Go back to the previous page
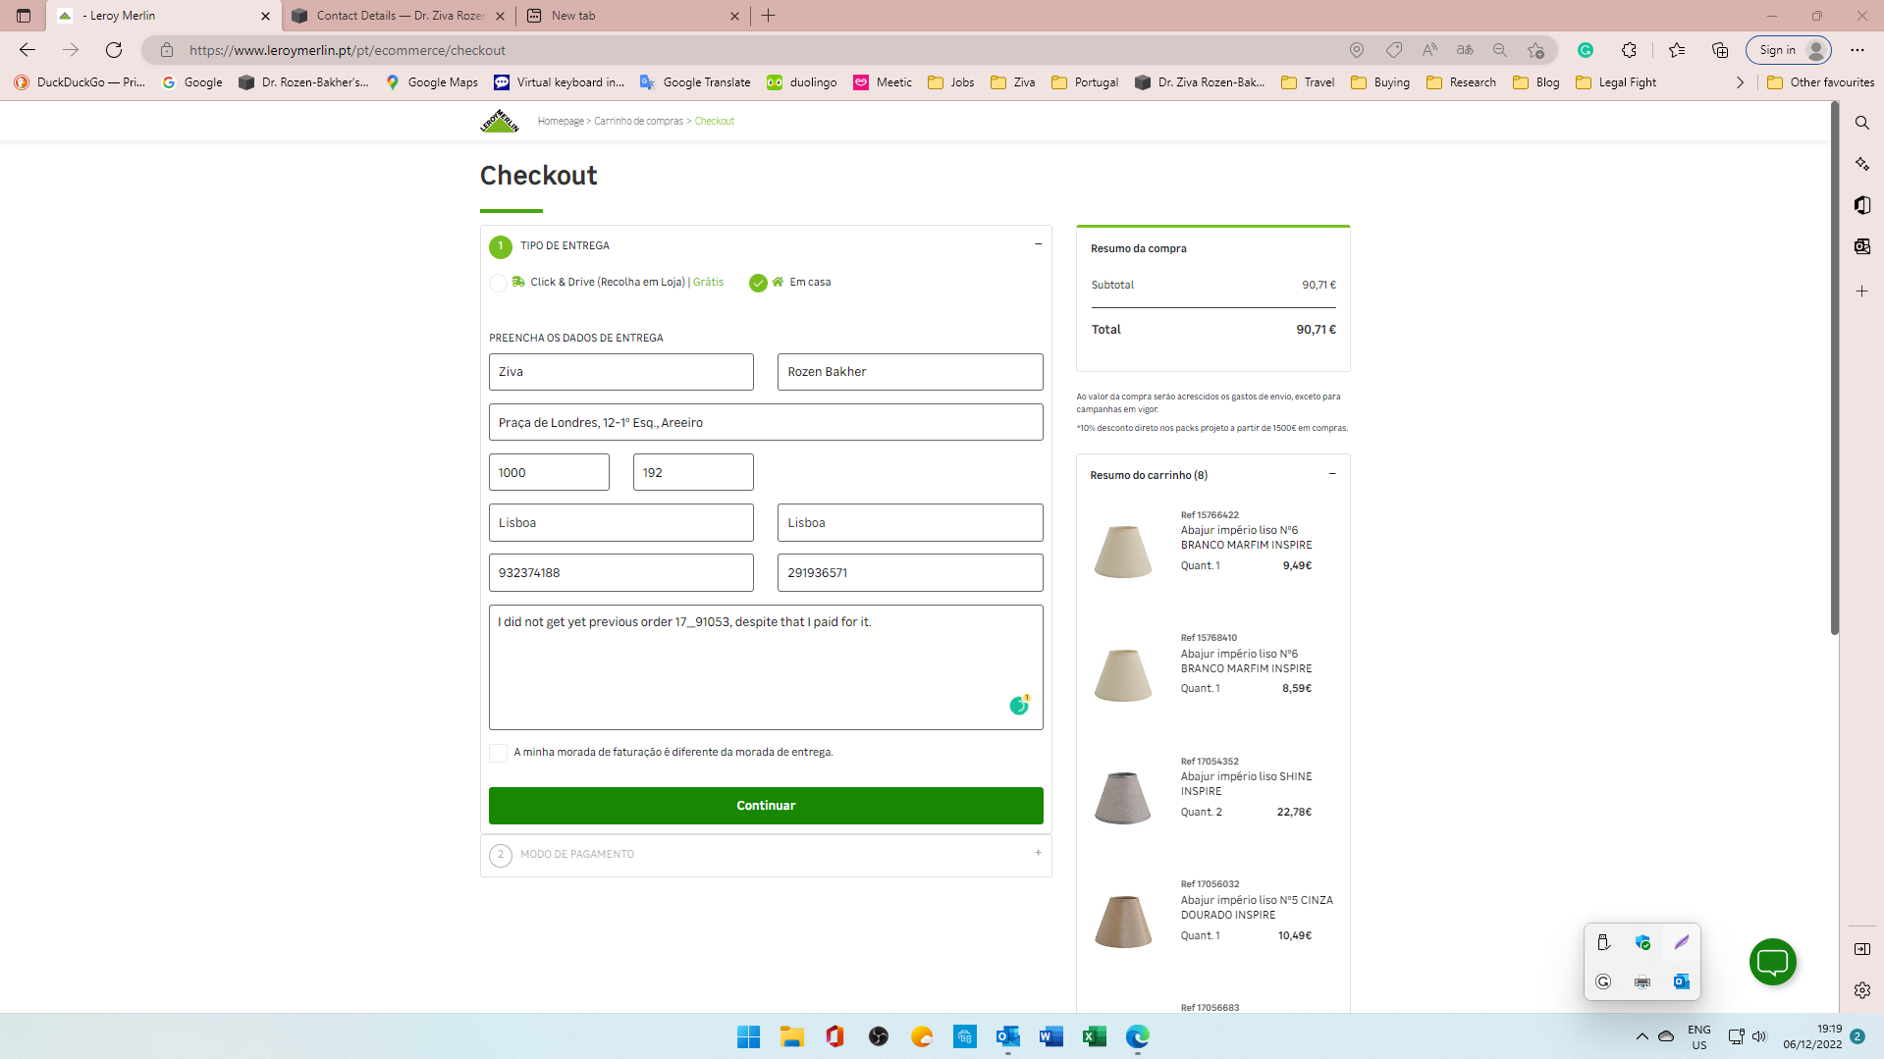The width and height of the screenshot is (1884, 1059). pos(27,50)
